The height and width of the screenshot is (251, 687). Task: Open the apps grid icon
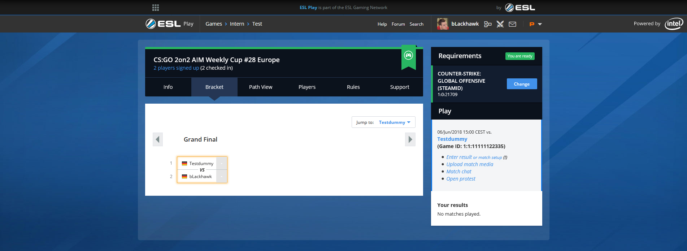(x=156, y=8)
